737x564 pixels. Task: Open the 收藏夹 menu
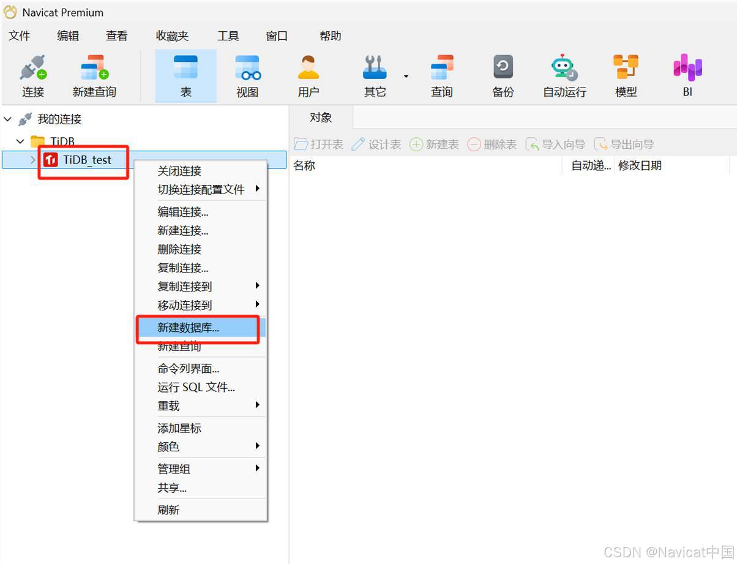coord(172,36)
